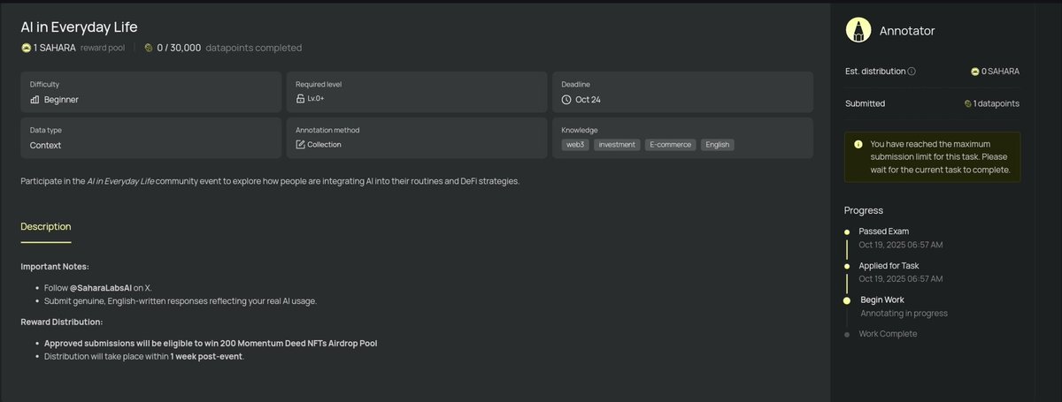Click the Passed Exam step label
1062x402 pixels.
[x=883, y=231]
